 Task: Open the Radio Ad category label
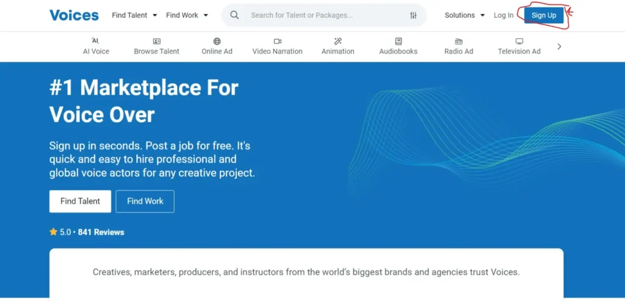(459, 51)
